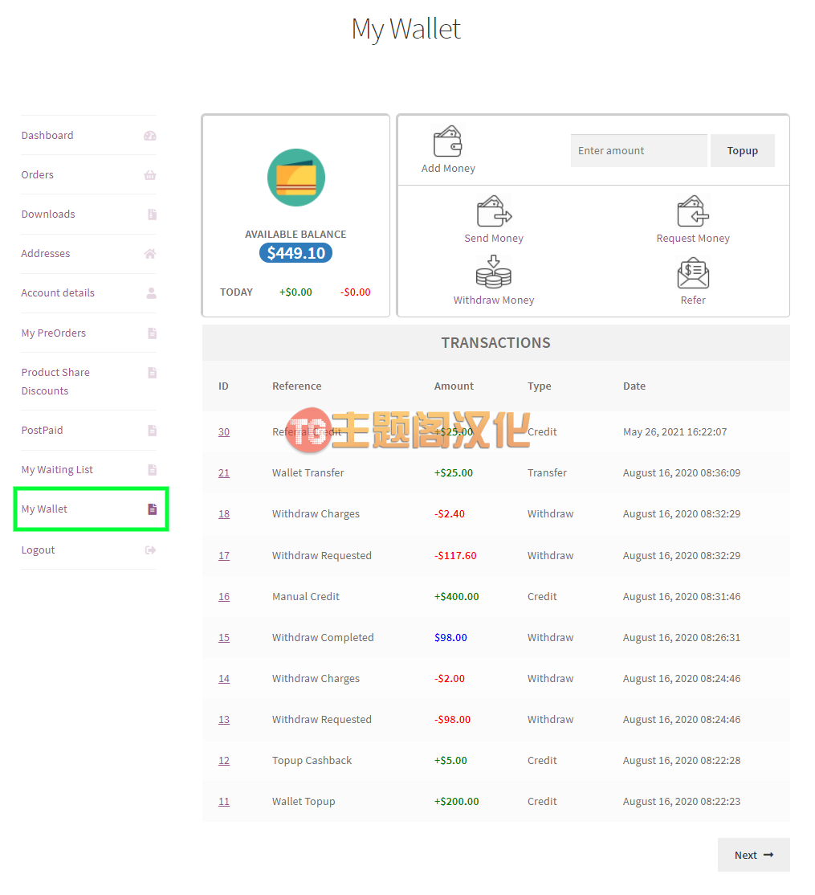This screenshot has height=895, width=815.
Task: Open transaction ID 15
Action: [224, 638]
